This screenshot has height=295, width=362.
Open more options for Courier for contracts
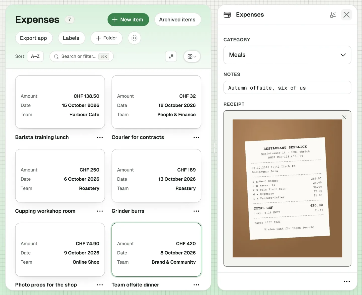(196, 137)
